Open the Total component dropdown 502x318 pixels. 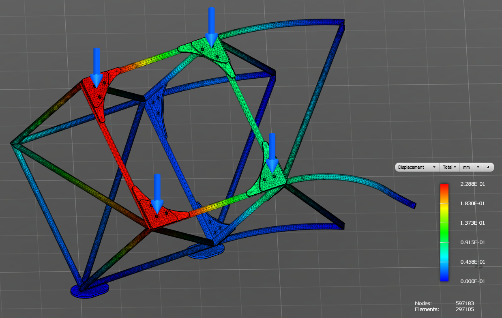(x=449, y=167)
